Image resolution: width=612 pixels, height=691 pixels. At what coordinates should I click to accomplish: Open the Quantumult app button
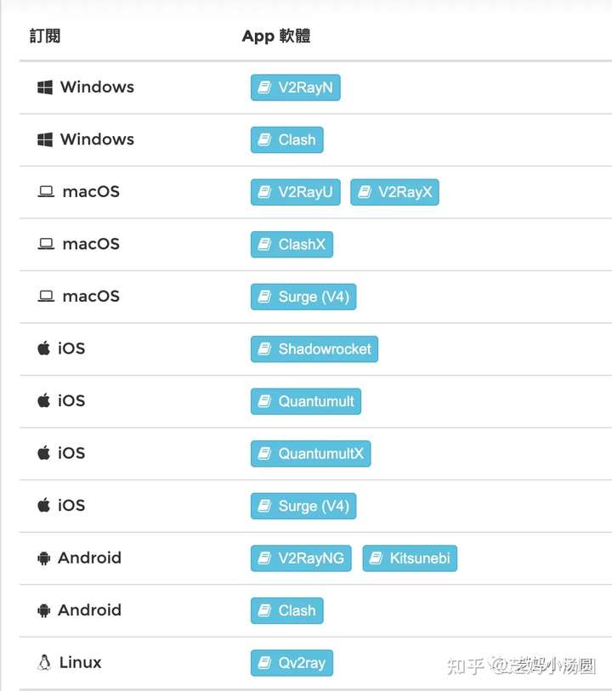(x=305, y=401)
